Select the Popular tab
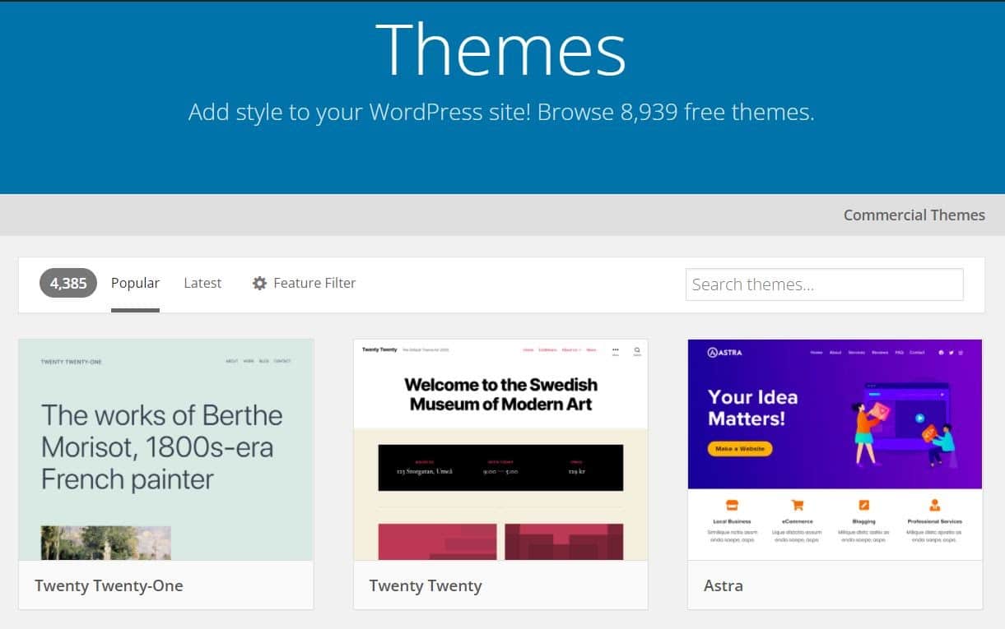This screenshot has width=1005, height=629. [x=135, y=283]
